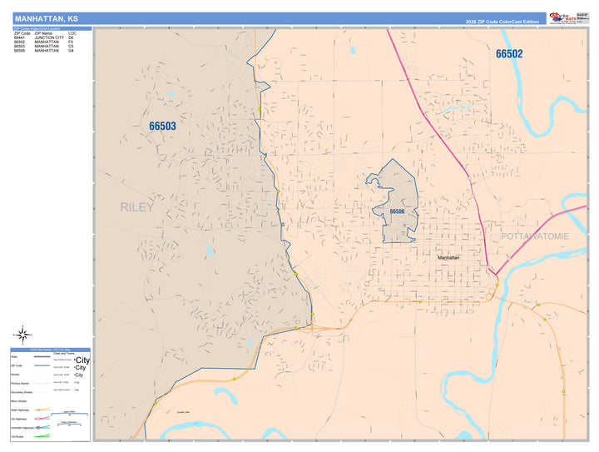
Task: Select the 66506 MANHATTAN index row
Action: point(44,51)
